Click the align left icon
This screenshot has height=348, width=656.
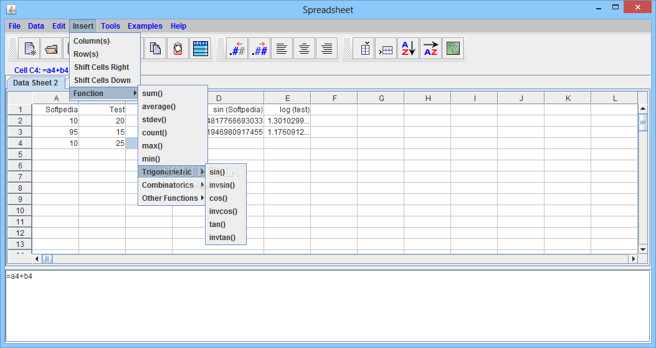coord(282,49)
